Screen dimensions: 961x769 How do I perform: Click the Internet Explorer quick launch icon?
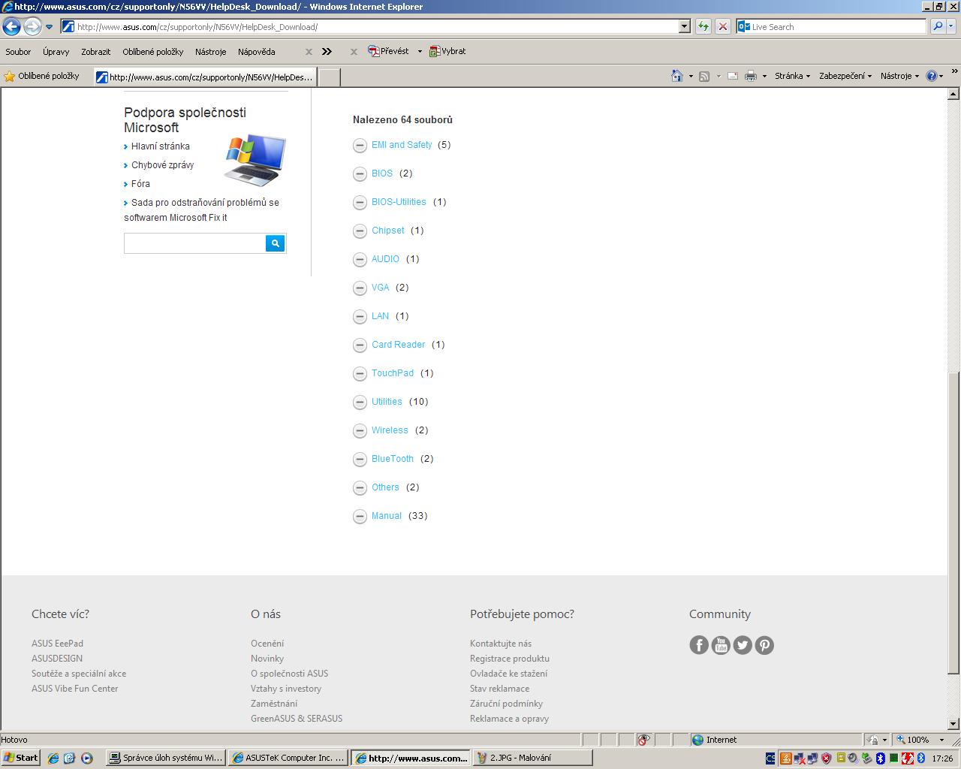pyautogui.click(x=53, y=758)
